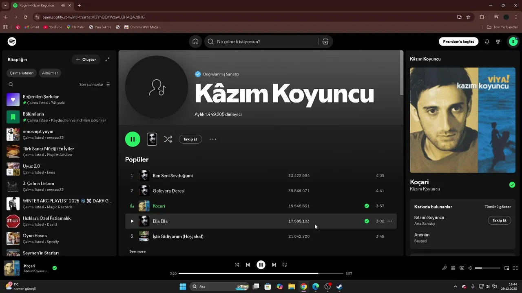Mute volume with speaker icon
Image resolution: width=522 pixels, height=293 pixels.
470,268
